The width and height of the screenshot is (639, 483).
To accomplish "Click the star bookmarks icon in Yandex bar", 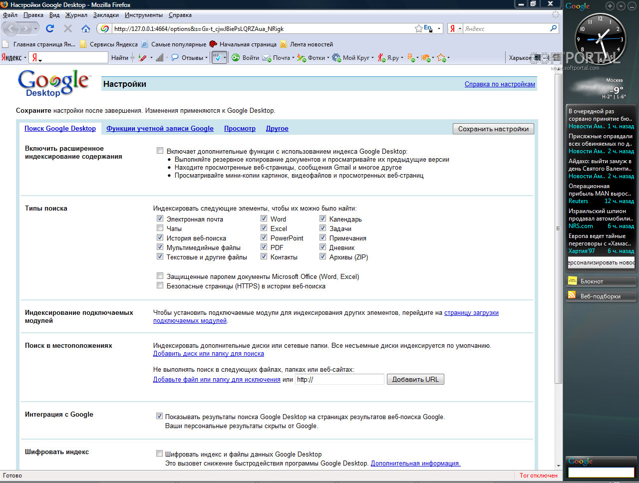I will 441,57.
